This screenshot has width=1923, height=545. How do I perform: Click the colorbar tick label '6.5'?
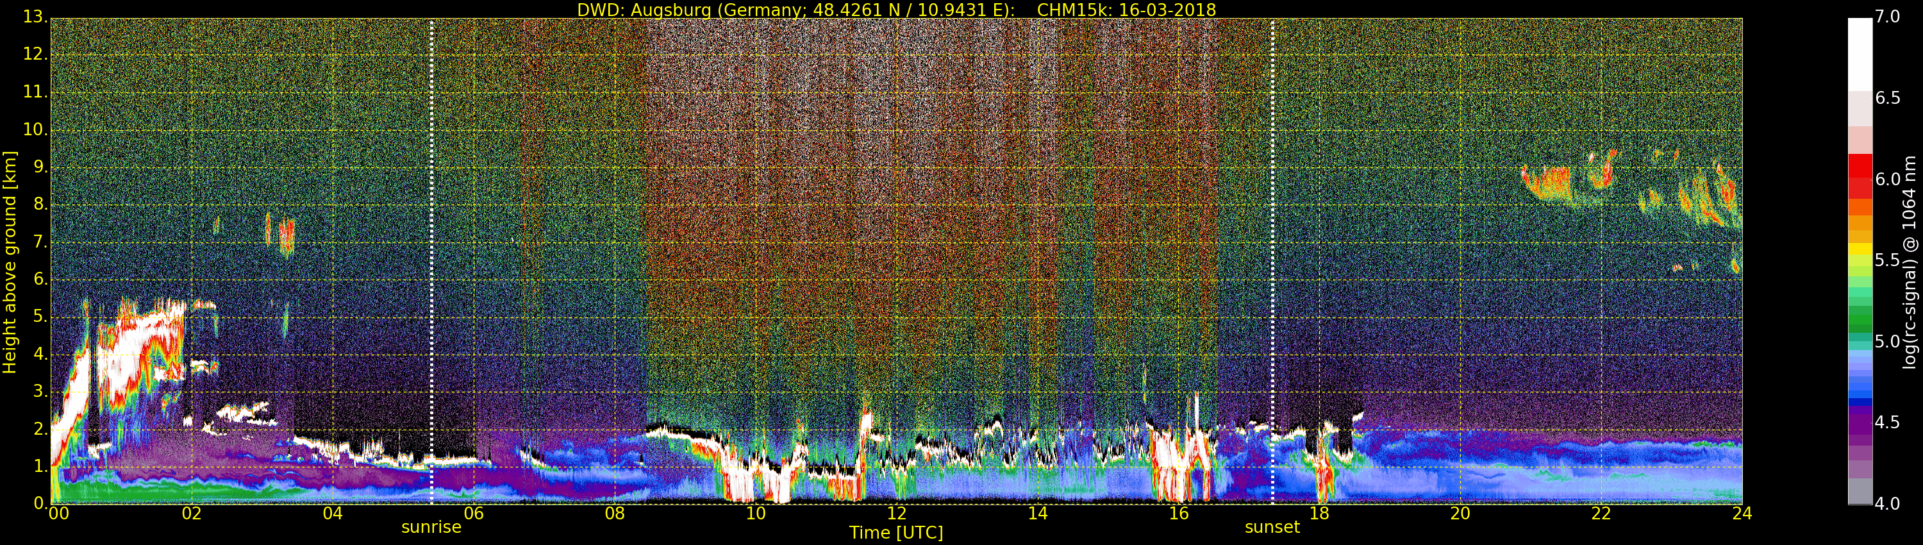pos(1887,98)
